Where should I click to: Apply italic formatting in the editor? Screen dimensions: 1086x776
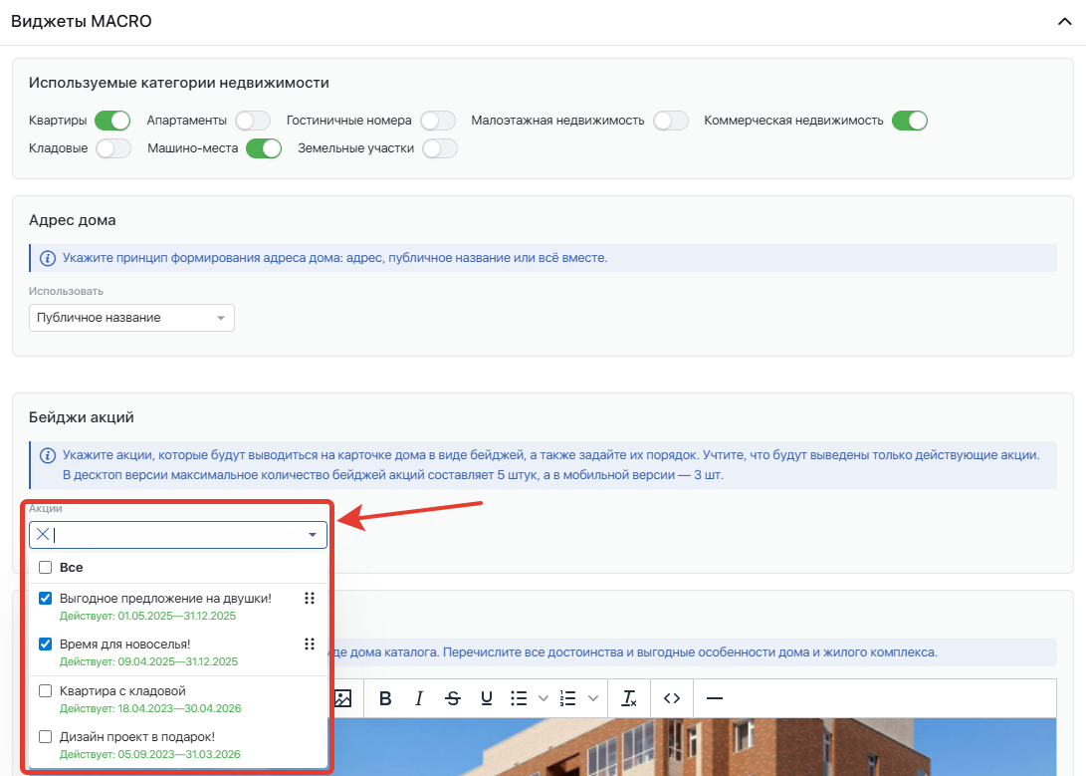[419, 698]
